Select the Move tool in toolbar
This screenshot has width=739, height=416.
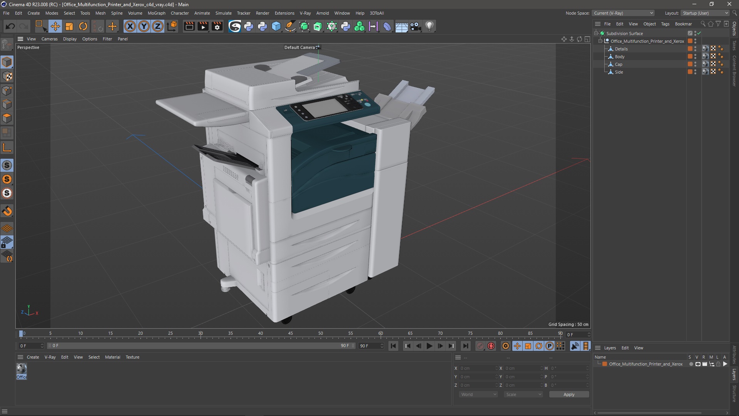(x=55, y=26)
